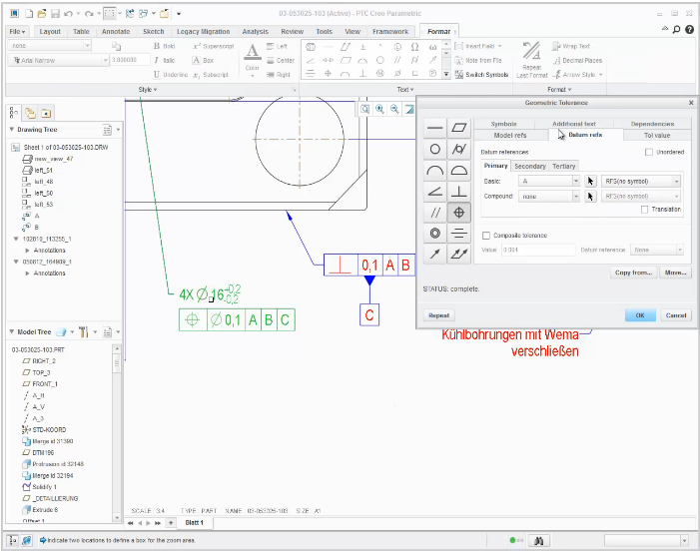The image size is (700, 554).
Task: Choose the Perpendicularity tolerance symbol
Action: point(459,191)
